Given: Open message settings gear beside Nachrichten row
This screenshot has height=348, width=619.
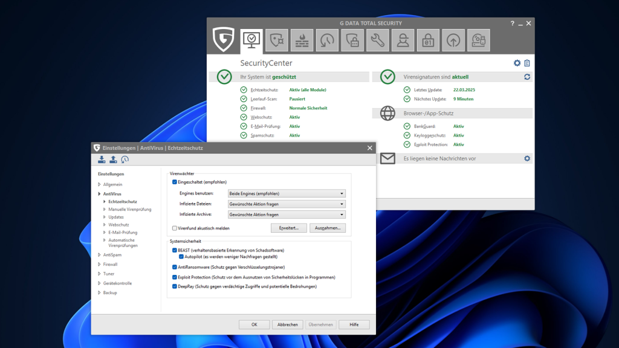Looking at the screenshot, I should (527, 159).
